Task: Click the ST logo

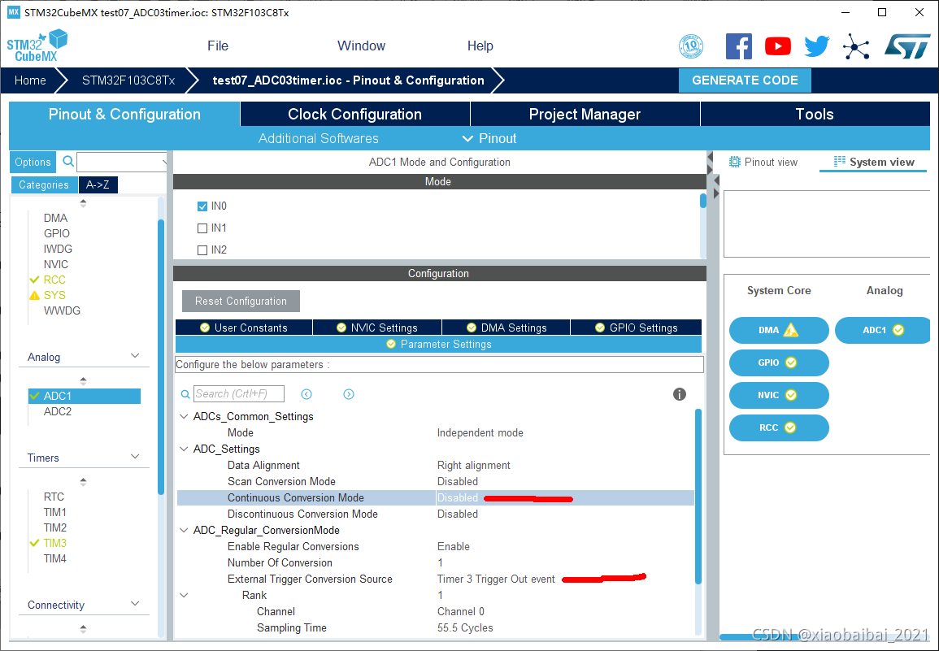Action: pos(907,46)
